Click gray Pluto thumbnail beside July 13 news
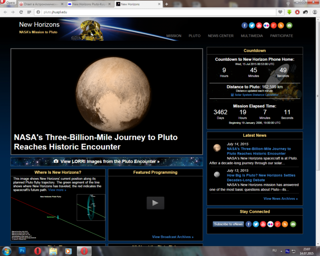This screenshot has height=256, width=320. point(217,174)
